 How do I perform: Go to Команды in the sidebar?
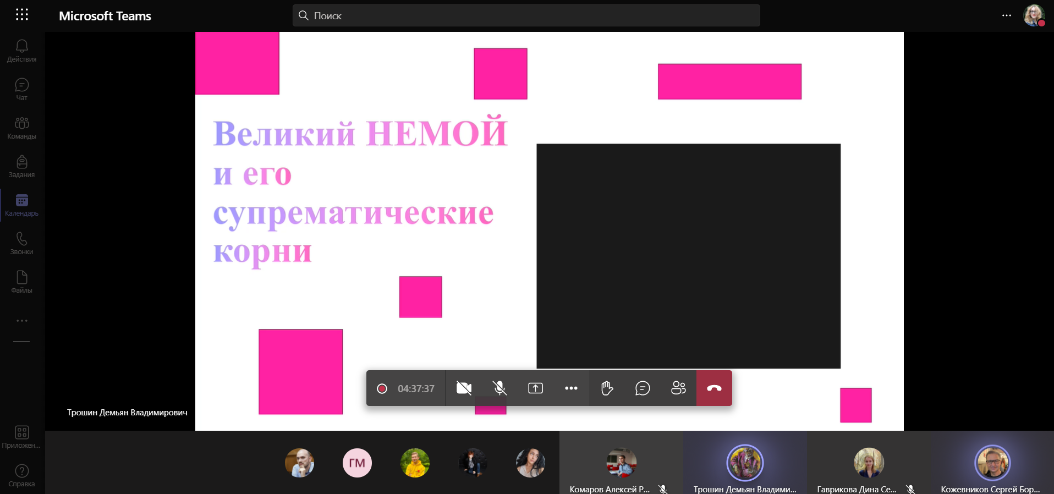[22, 128]
